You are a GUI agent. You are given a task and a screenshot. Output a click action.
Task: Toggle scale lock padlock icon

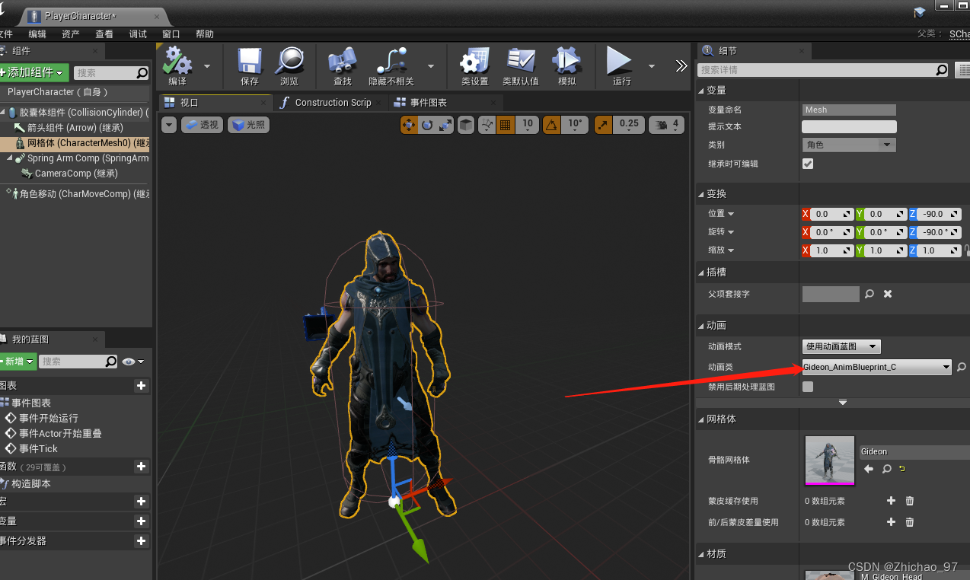(x=967, y=250)
